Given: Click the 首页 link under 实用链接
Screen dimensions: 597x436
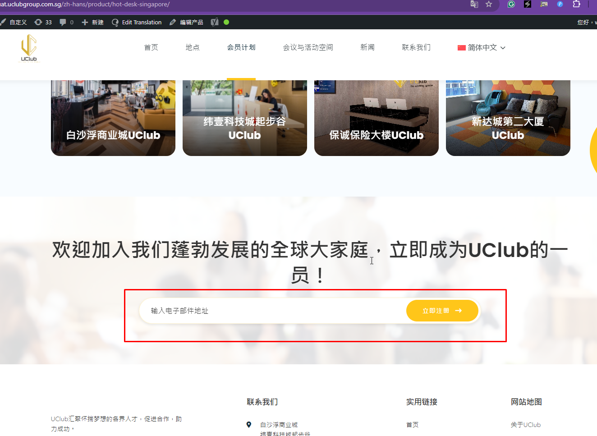Looking at the screenshot, I should (413, 425).
